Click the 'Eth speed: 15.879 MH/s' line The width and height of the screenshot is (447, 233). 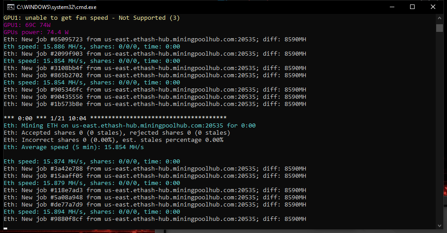[x=92, y=183]
